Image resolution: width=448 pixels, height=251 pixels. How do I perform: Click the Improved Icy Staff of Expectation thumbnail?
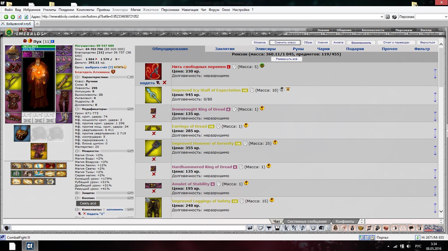pos(153,95)
